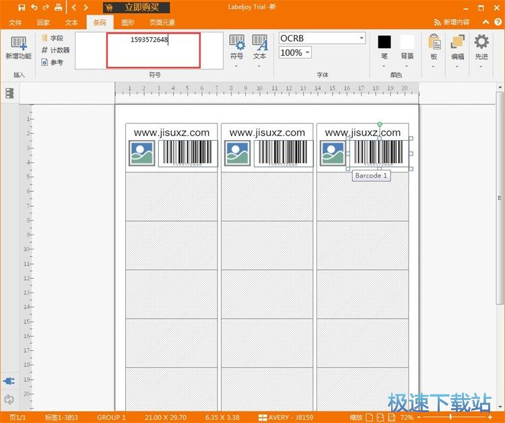Screen dimensions: 505x423
Task: Switch to the 回家 ribbon tab
Action: (x=43, y=22)
